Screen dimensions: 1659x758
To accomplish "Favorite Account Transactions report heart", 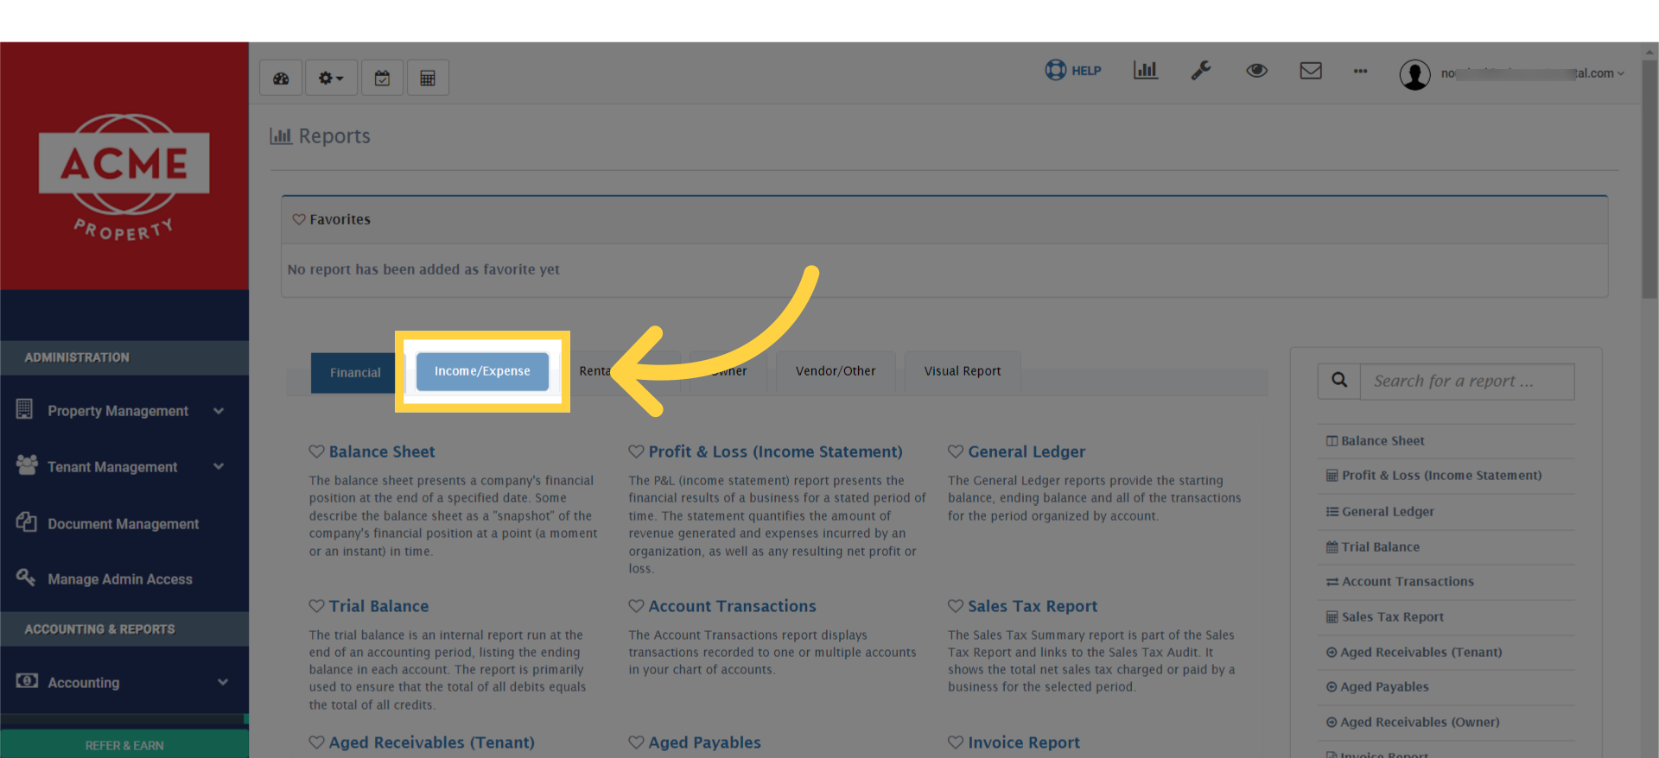I will (x=636, y=606).
